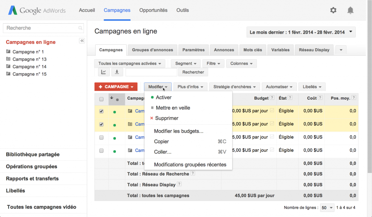The width and height of the screenshot is (372, 217).
Task: Open Modifications groupées récentes
Action: click(189, 165)
